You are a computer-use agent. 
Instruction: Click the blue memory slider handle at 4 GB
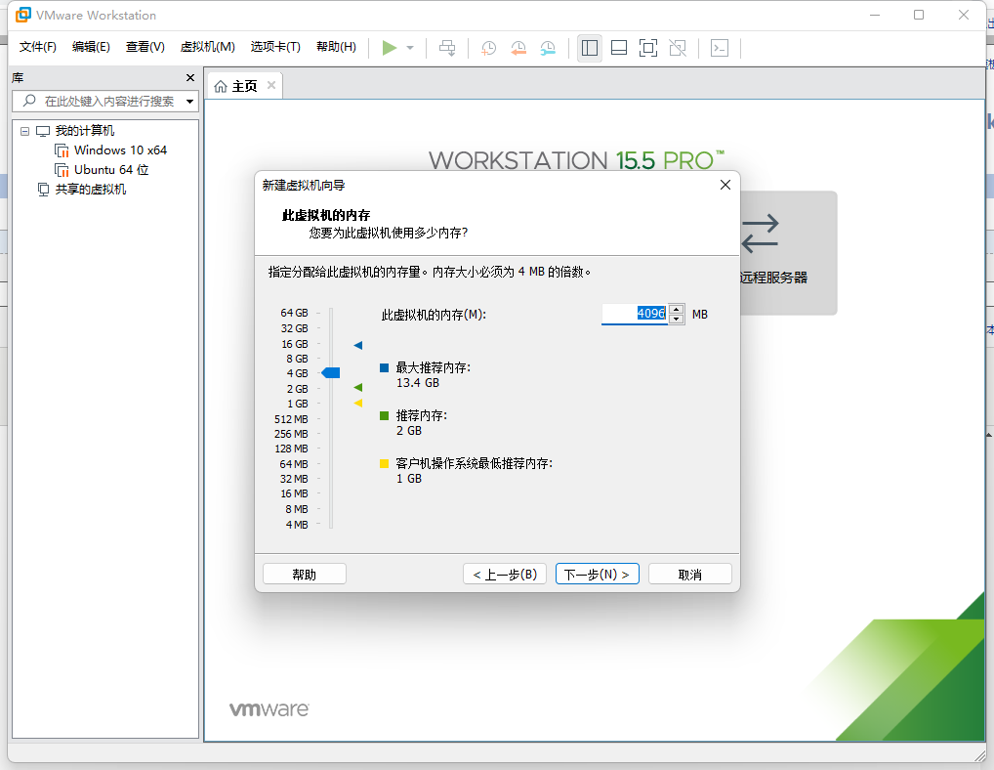click(x=331, y=373)
